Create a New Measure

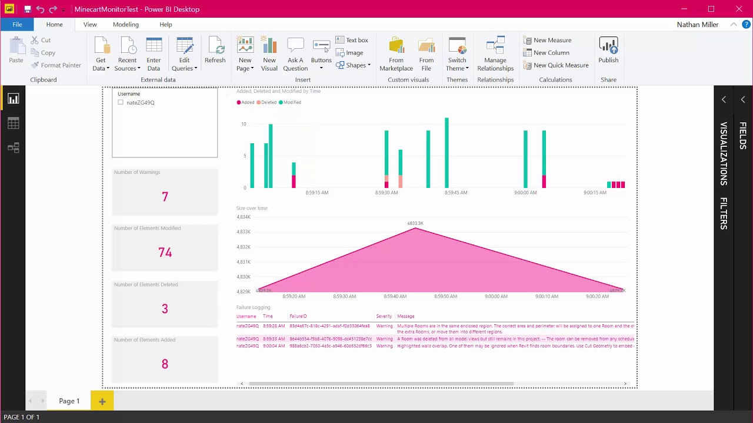[548, 40]
